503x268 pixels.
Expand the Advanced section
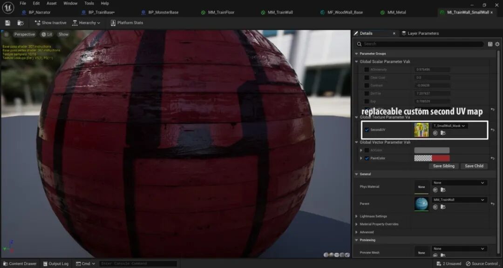pos(356,232)
